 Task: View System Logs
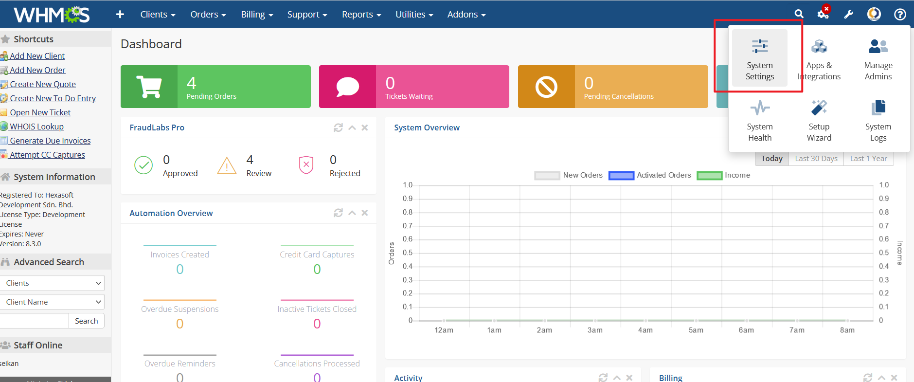coord(878,120)
